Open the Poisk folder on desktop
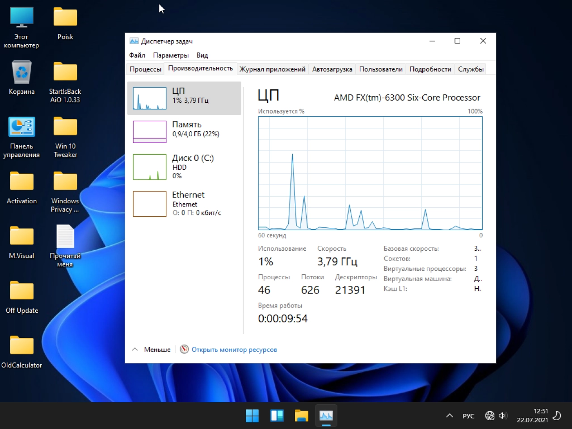 click(x=65, y=23)
